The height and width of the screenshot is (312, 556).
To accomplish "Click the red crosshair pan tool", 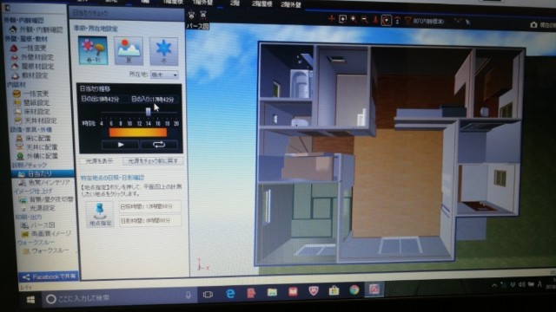I will tap(332, 18).
